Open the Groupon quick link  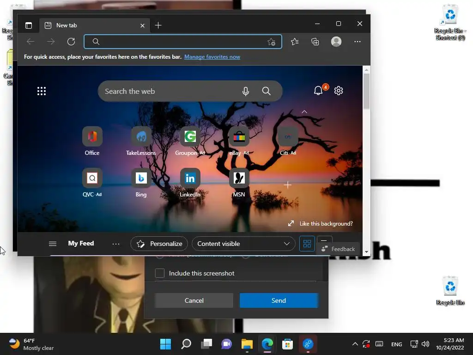coord(190,141)
